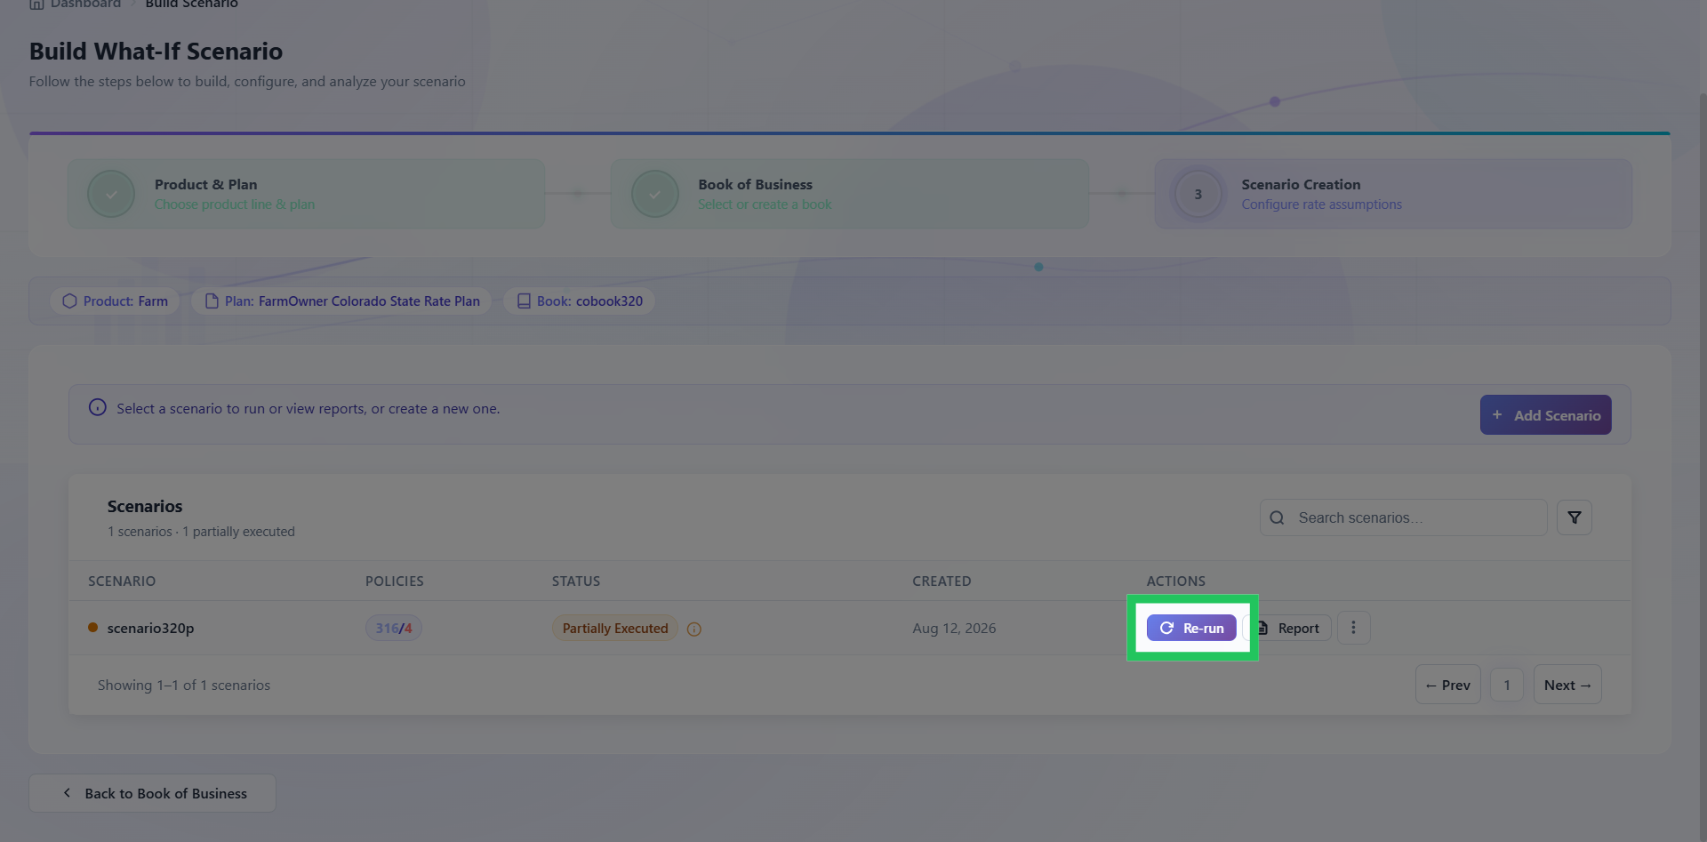Click the Search scenarios input field
This screenshot has width=1707, height=842.
[x=1403, y=517]
